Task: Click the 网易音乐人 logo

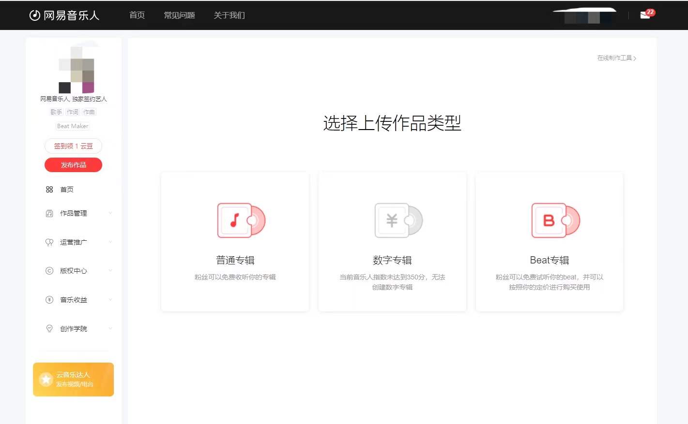Action: click(x=64, y=15)
